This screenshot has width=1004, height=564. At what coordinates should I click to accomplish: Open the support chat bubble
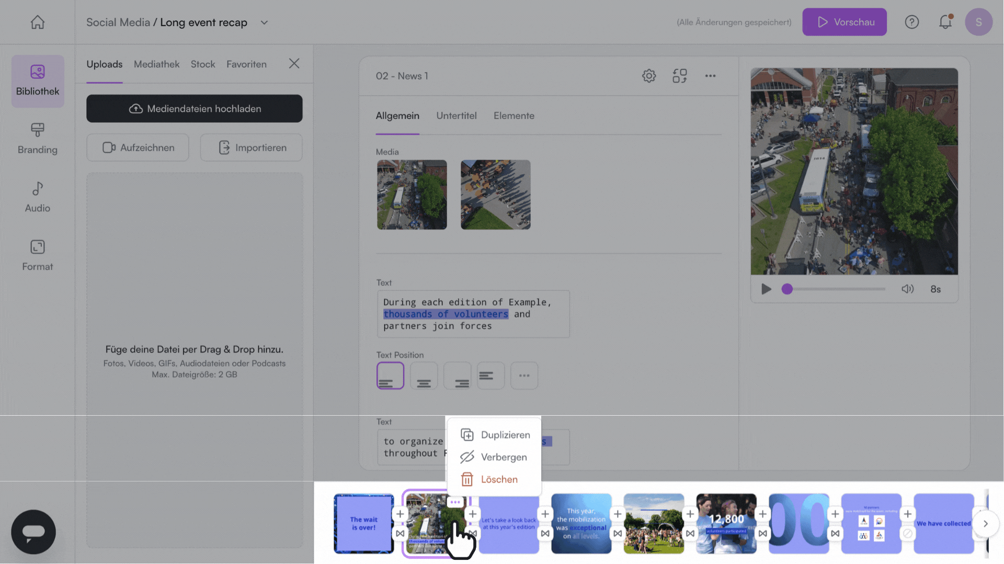pyautogui.click(x=33, y=532)
